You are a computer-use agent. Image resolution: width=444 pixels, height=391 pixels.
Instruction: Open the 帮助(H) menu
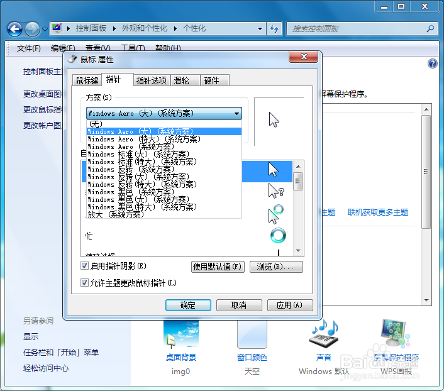pyautogui.click(x=168, y=48)
